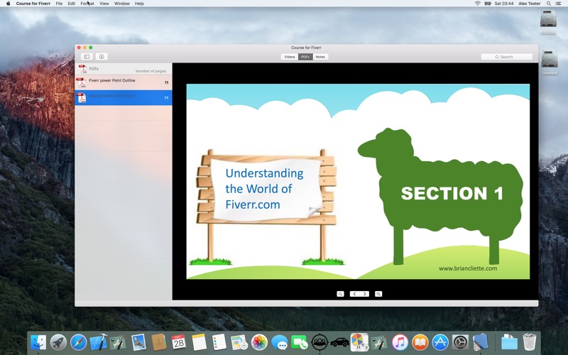This screenshot has height=355, width=568.
Task: Click the battery status icon
Action: 488,4
